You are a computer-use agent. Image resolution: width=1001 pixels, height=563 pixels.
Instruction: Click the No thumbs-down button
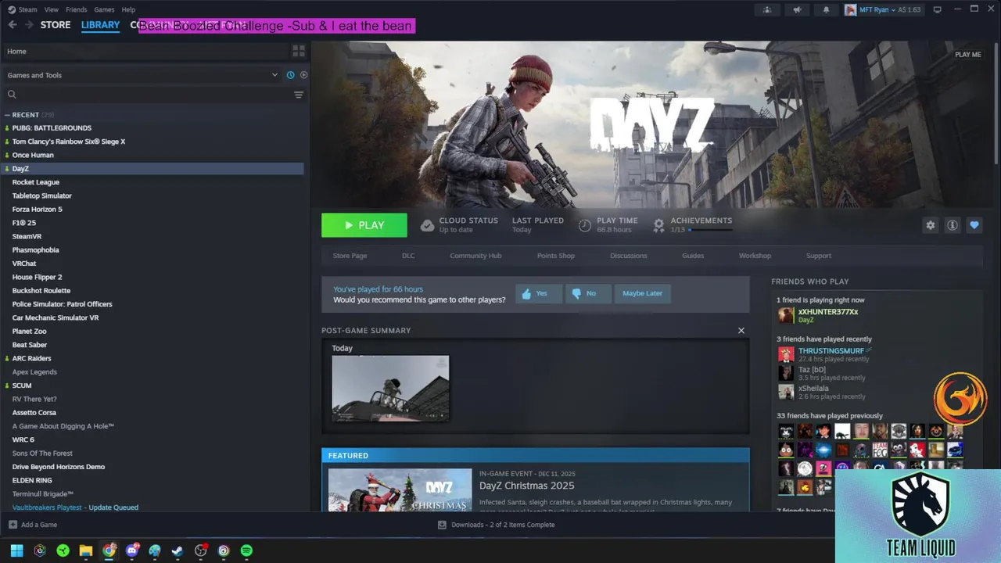click(588, 293)
